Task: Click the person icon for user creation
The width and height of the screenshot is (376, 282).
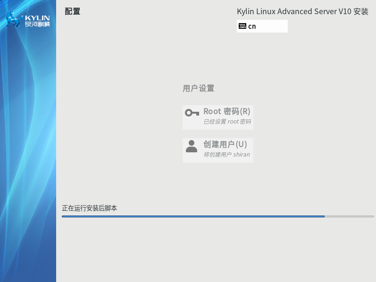Action: pyautogui.click(x=192, y=146)
